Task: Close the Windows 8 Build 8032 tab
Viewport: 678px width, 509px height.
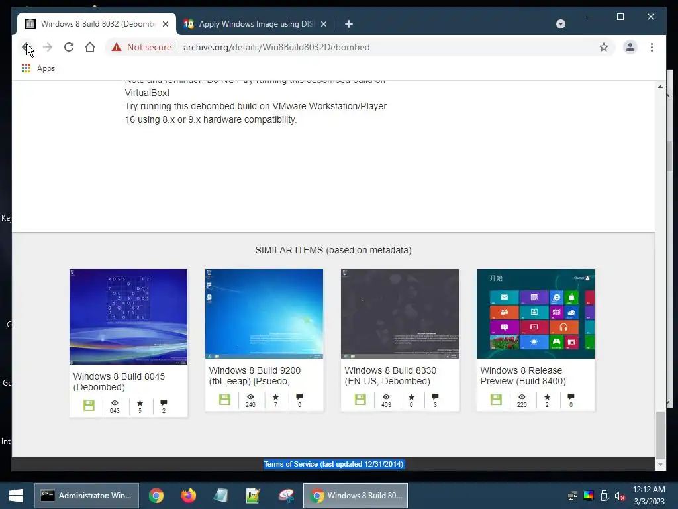Action: (x=165, y=24)
